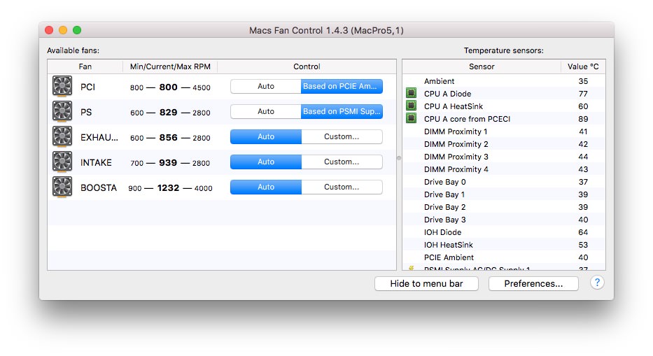Open Preferences dialog

[533, 283]
